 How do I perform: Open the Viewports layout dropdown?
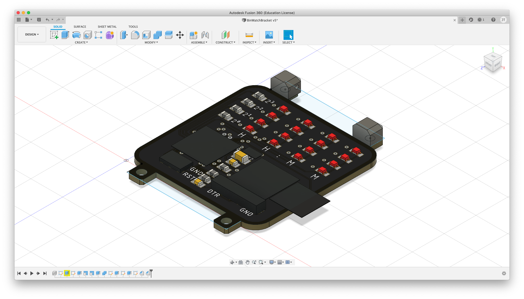tap(288, 262)
